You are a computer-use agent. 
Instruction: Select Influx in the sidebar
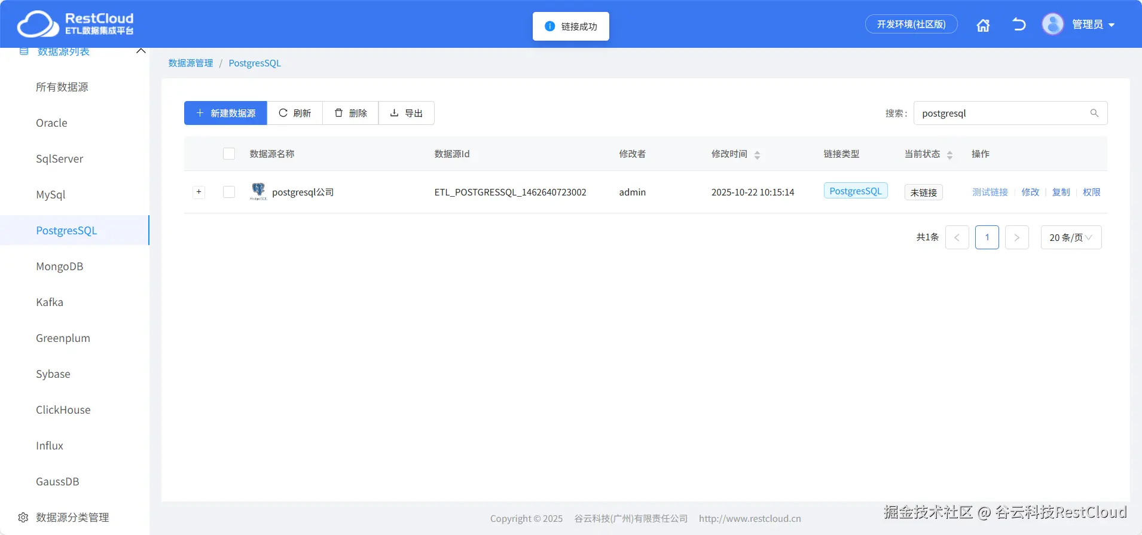50,445
